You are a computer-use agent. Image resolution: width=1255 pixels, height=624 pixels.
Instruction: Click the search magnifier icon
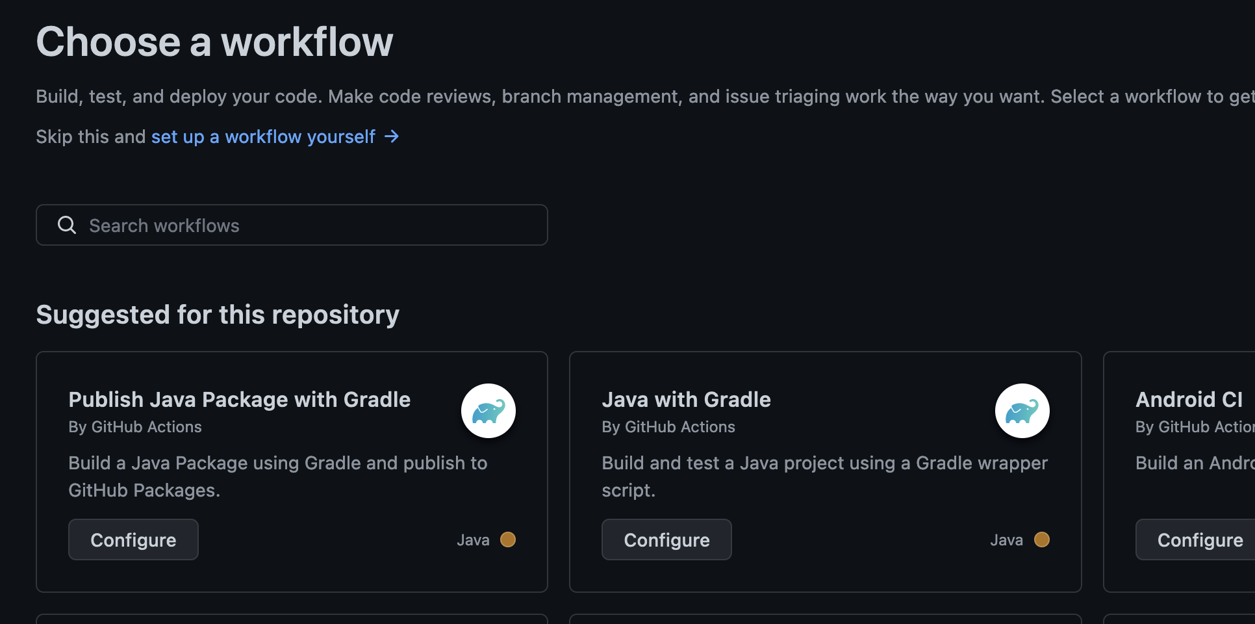point(67,225)
